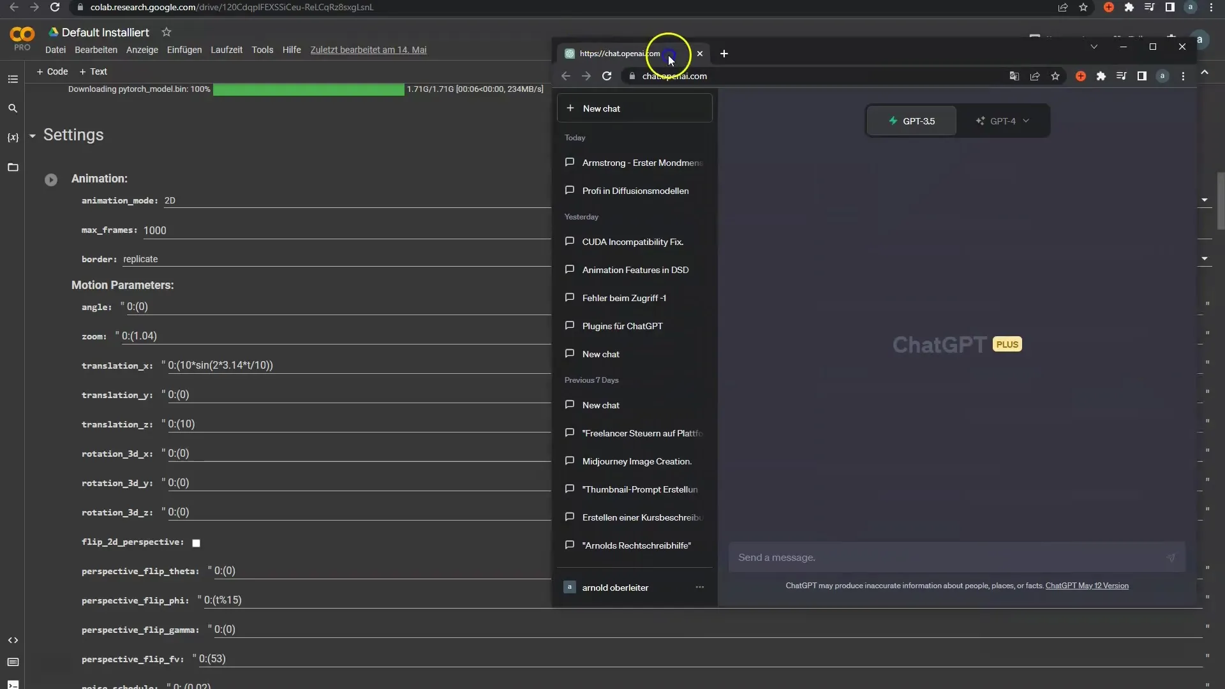Reload the ChatGPT page

(x=607, y=76)
